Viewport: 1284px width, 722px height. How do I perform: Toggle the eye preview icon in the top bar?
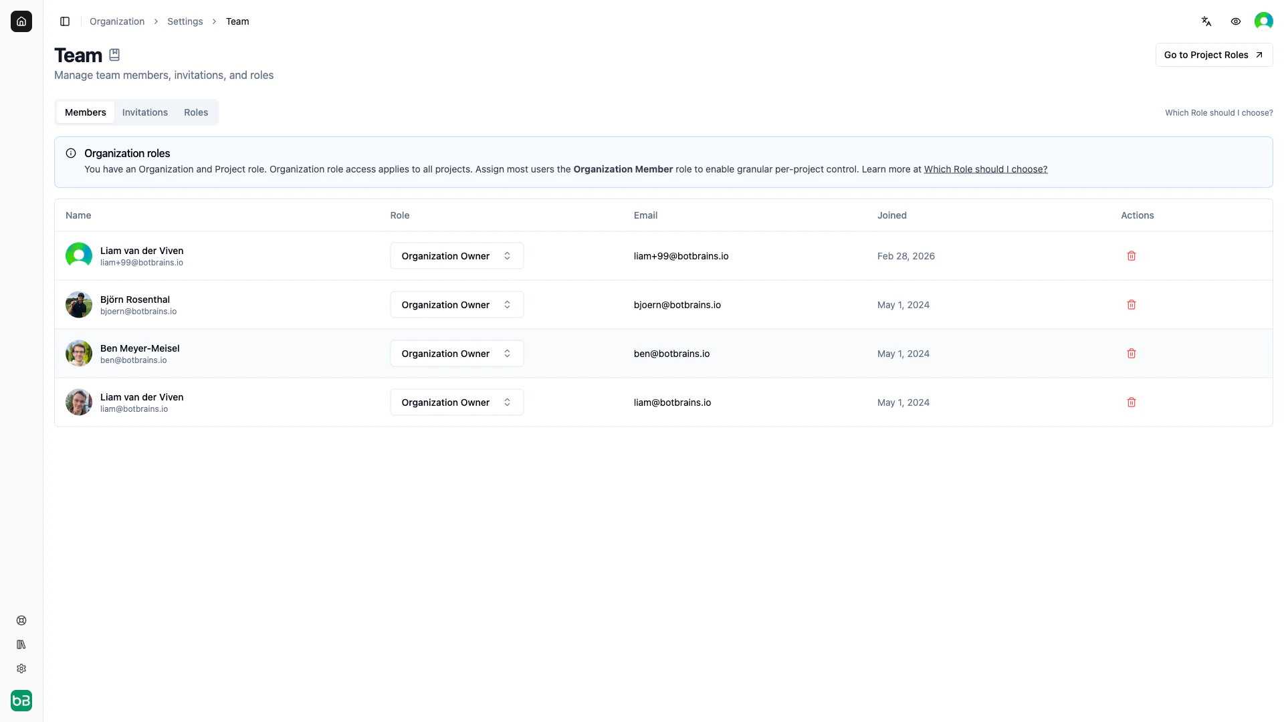1235,21
